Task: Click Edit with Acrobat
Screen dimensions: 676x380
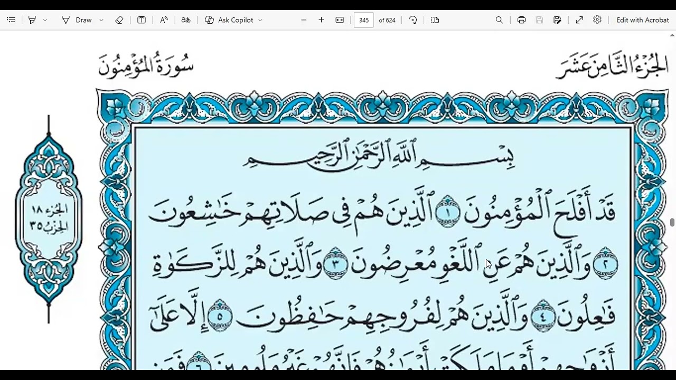Action: [x=643, y=20]
